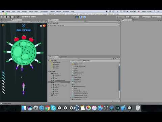Select All Models in Favorites
The image size is (162, 122).
point(56,64)
